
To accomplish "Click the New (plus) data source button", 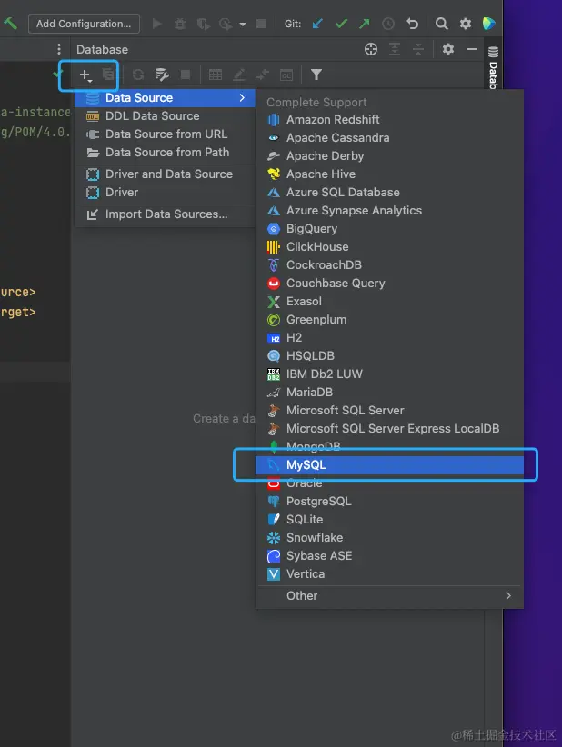I will pyautogui.click(x=85, y=75).
